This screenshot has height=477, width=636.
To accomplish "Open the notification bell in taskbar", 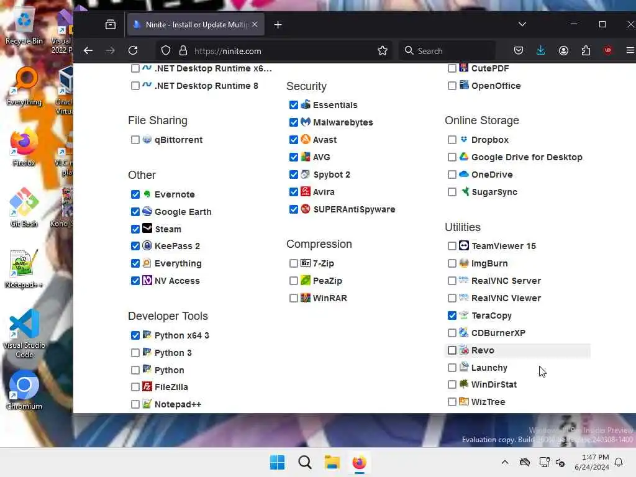I will [619, 462].
